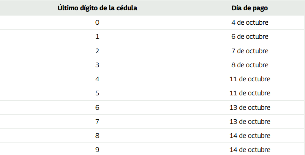Screen dimensions: 305x155
Task: Click the payment date for digit 4
Action: coord(250,79)
